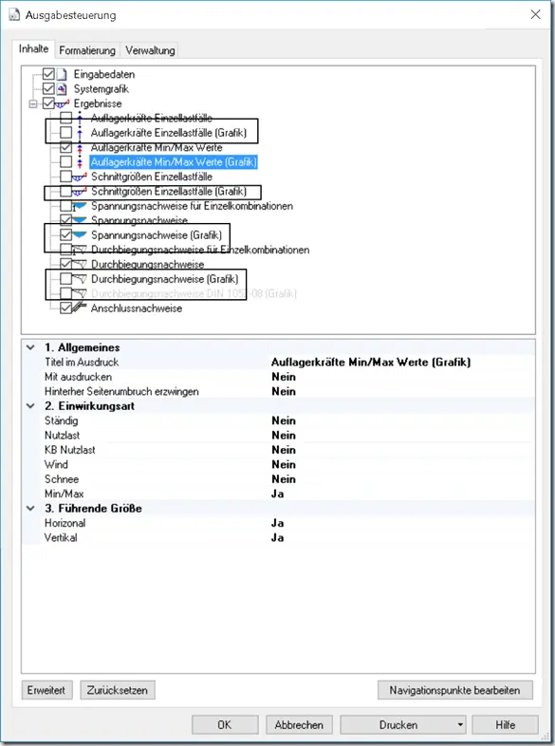Select the Titel im Ausdruck value field
This screenshot has width=555, height=746.
(x=401, y=362)
